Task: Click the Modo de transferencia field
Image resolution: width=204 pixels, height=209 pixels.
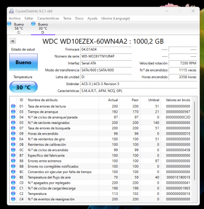Action: pyautogui.click(x=106, y=70)
